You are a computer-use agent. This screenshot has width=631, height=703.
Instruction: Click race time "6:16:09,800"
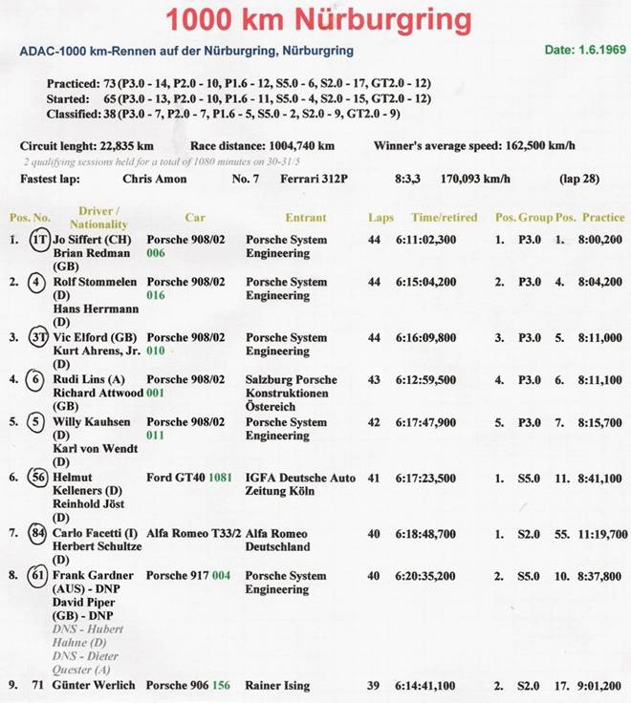pyautogui.click(x=425, y=337)
